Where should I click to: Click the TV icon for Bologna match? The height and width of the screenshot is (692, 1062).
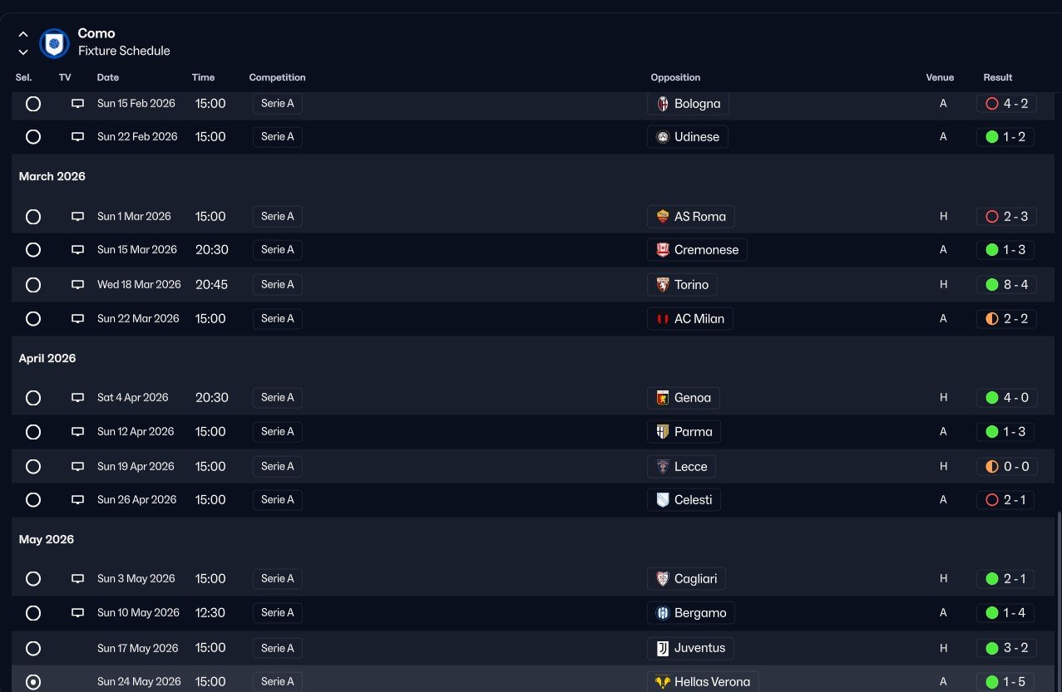pos(77,104)
